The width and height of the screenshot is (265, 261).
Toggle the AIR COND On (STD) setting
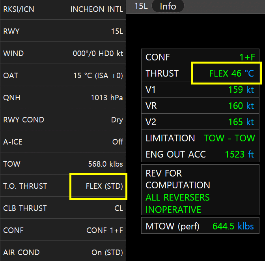pyautogui.click(x=63, y=252)
